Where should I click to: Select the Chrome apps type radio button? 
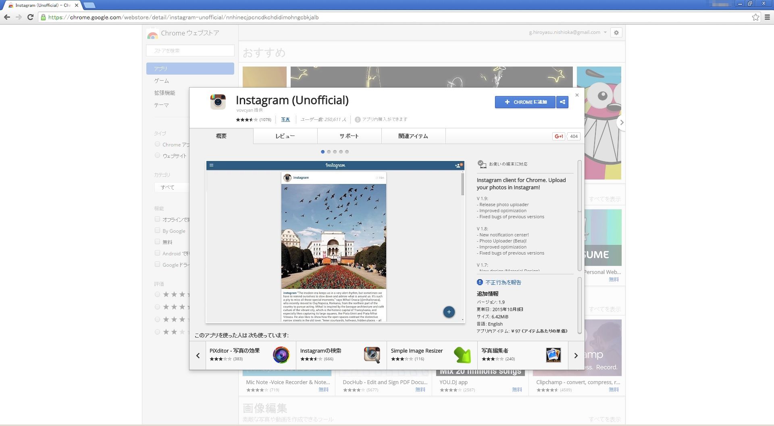coord(157,144)
